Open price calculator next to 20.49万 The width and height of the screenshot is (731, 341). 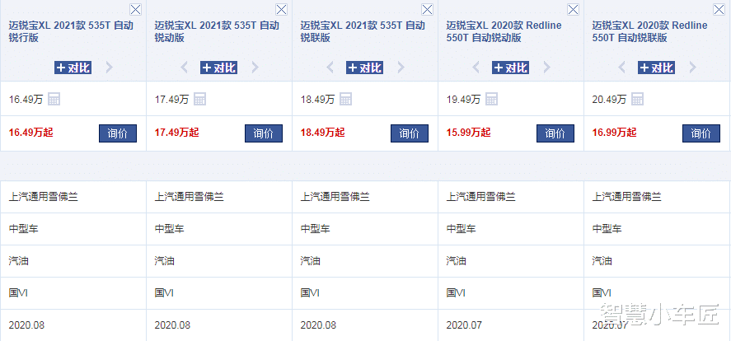click(638, 99)
